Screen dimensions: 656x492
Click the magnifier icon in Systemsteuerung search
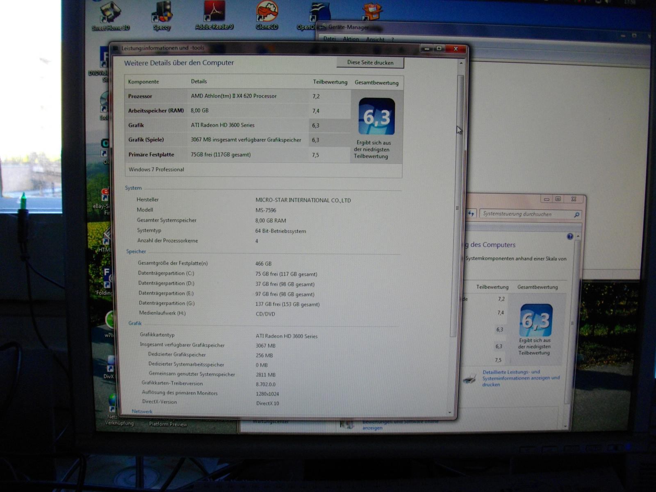pos(576,214)
